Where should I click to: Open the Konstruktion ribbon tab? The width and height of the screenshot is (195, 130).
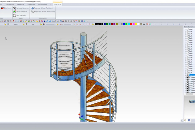[10, 5]
